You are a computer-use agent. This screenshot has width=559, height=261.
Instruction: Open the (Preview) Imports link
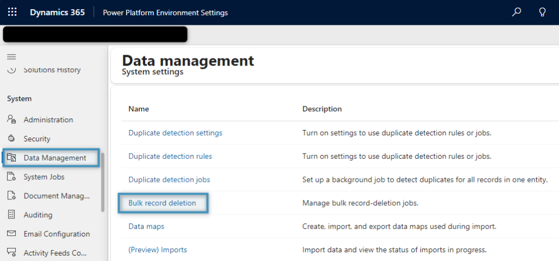click(x=158, y=250)
